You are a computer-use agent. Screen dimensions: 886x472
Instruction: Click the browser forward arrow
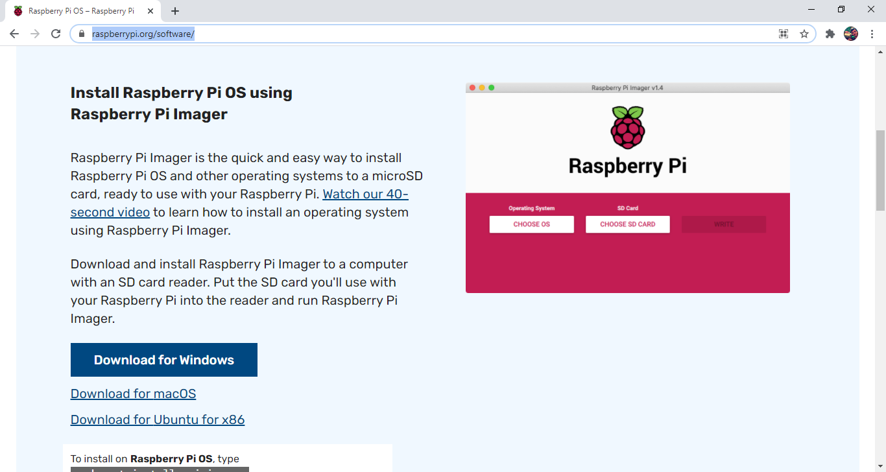pyautogui.click(x=35, y=34)
